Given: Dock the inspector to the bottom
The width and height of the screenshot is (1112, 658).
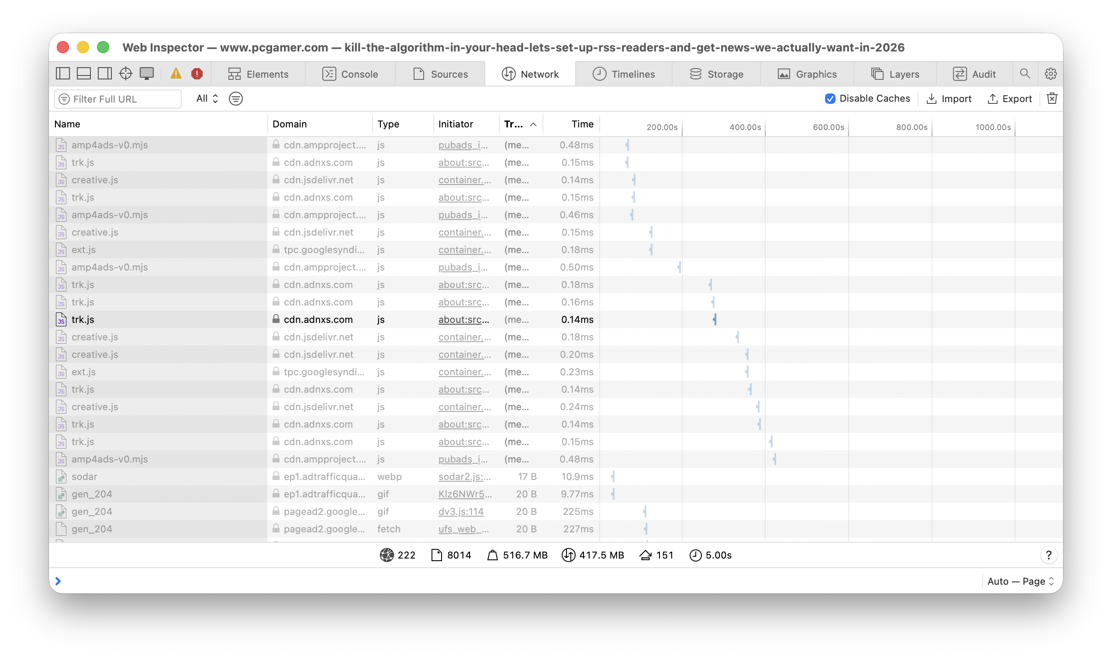Looking at the screenshot, I should (83, 74).
